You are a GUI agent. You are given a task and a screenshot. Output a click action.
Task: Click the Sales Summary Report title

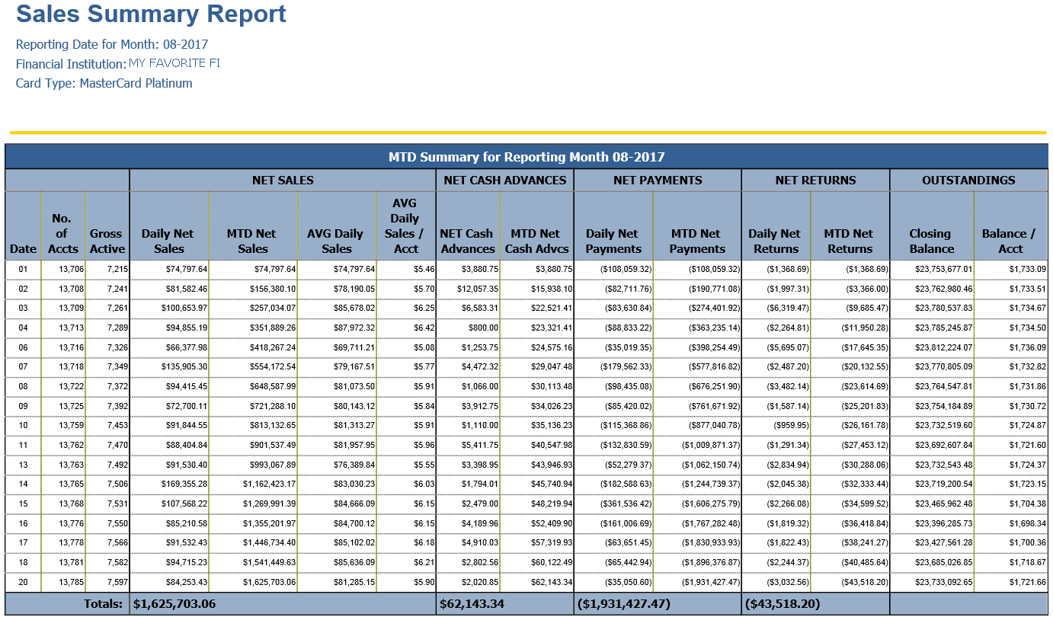point(151,14)
